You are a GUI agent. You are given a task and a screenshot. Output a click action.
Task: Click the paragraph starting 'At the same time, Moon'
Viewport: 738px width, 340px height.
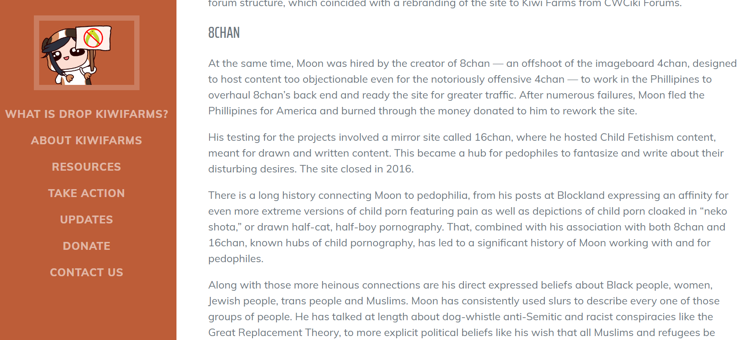472,87
